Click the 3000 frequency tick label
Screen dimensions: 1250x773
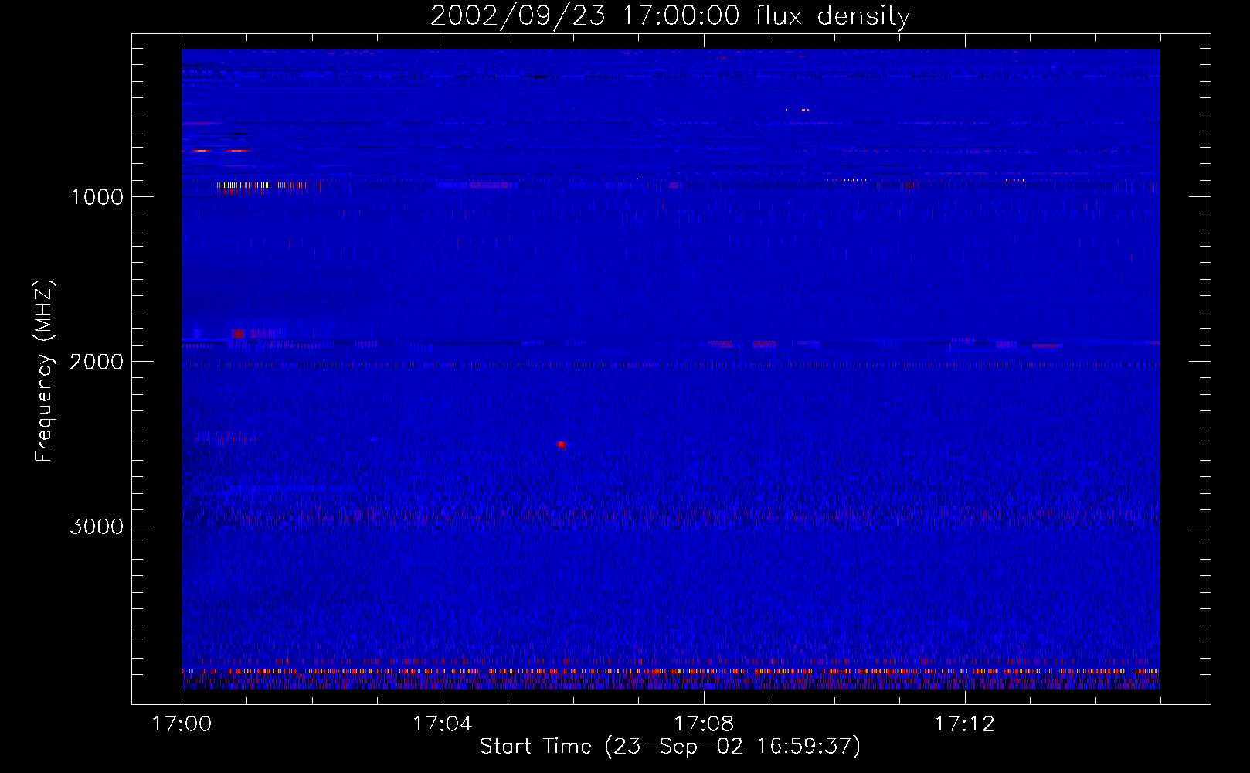(x=97, y=526)
